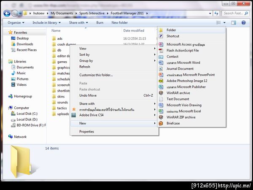This screenshot has height=190, width=253.
Task: Open toolbar Share with dropdown
Action: tap(78, 23)
